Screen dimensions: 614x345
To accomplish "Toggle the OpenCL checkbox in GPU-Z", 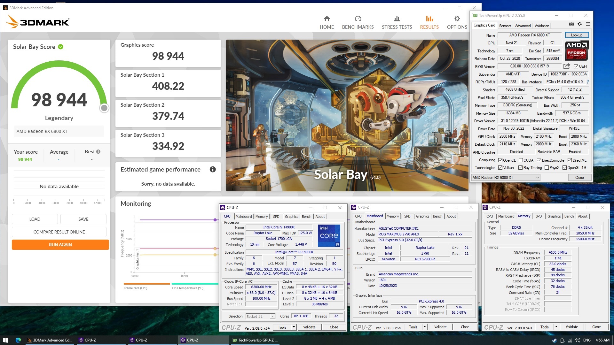I will click(500, 160).
